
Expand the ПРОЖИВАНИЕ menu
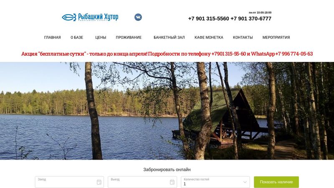point(129,37)
